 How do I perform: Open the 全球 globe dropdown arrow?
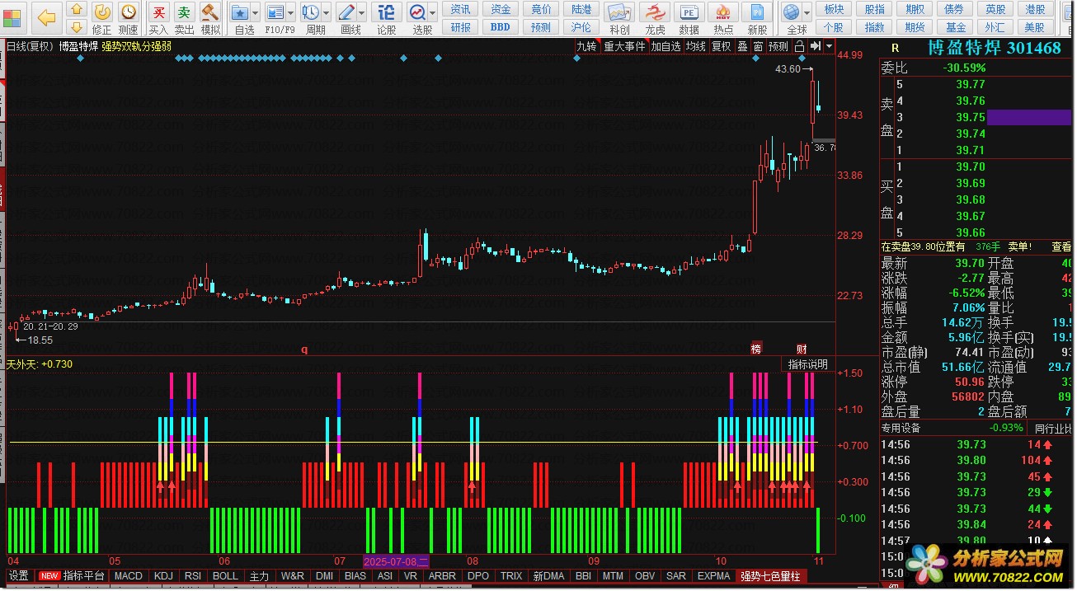click(807, 12)
